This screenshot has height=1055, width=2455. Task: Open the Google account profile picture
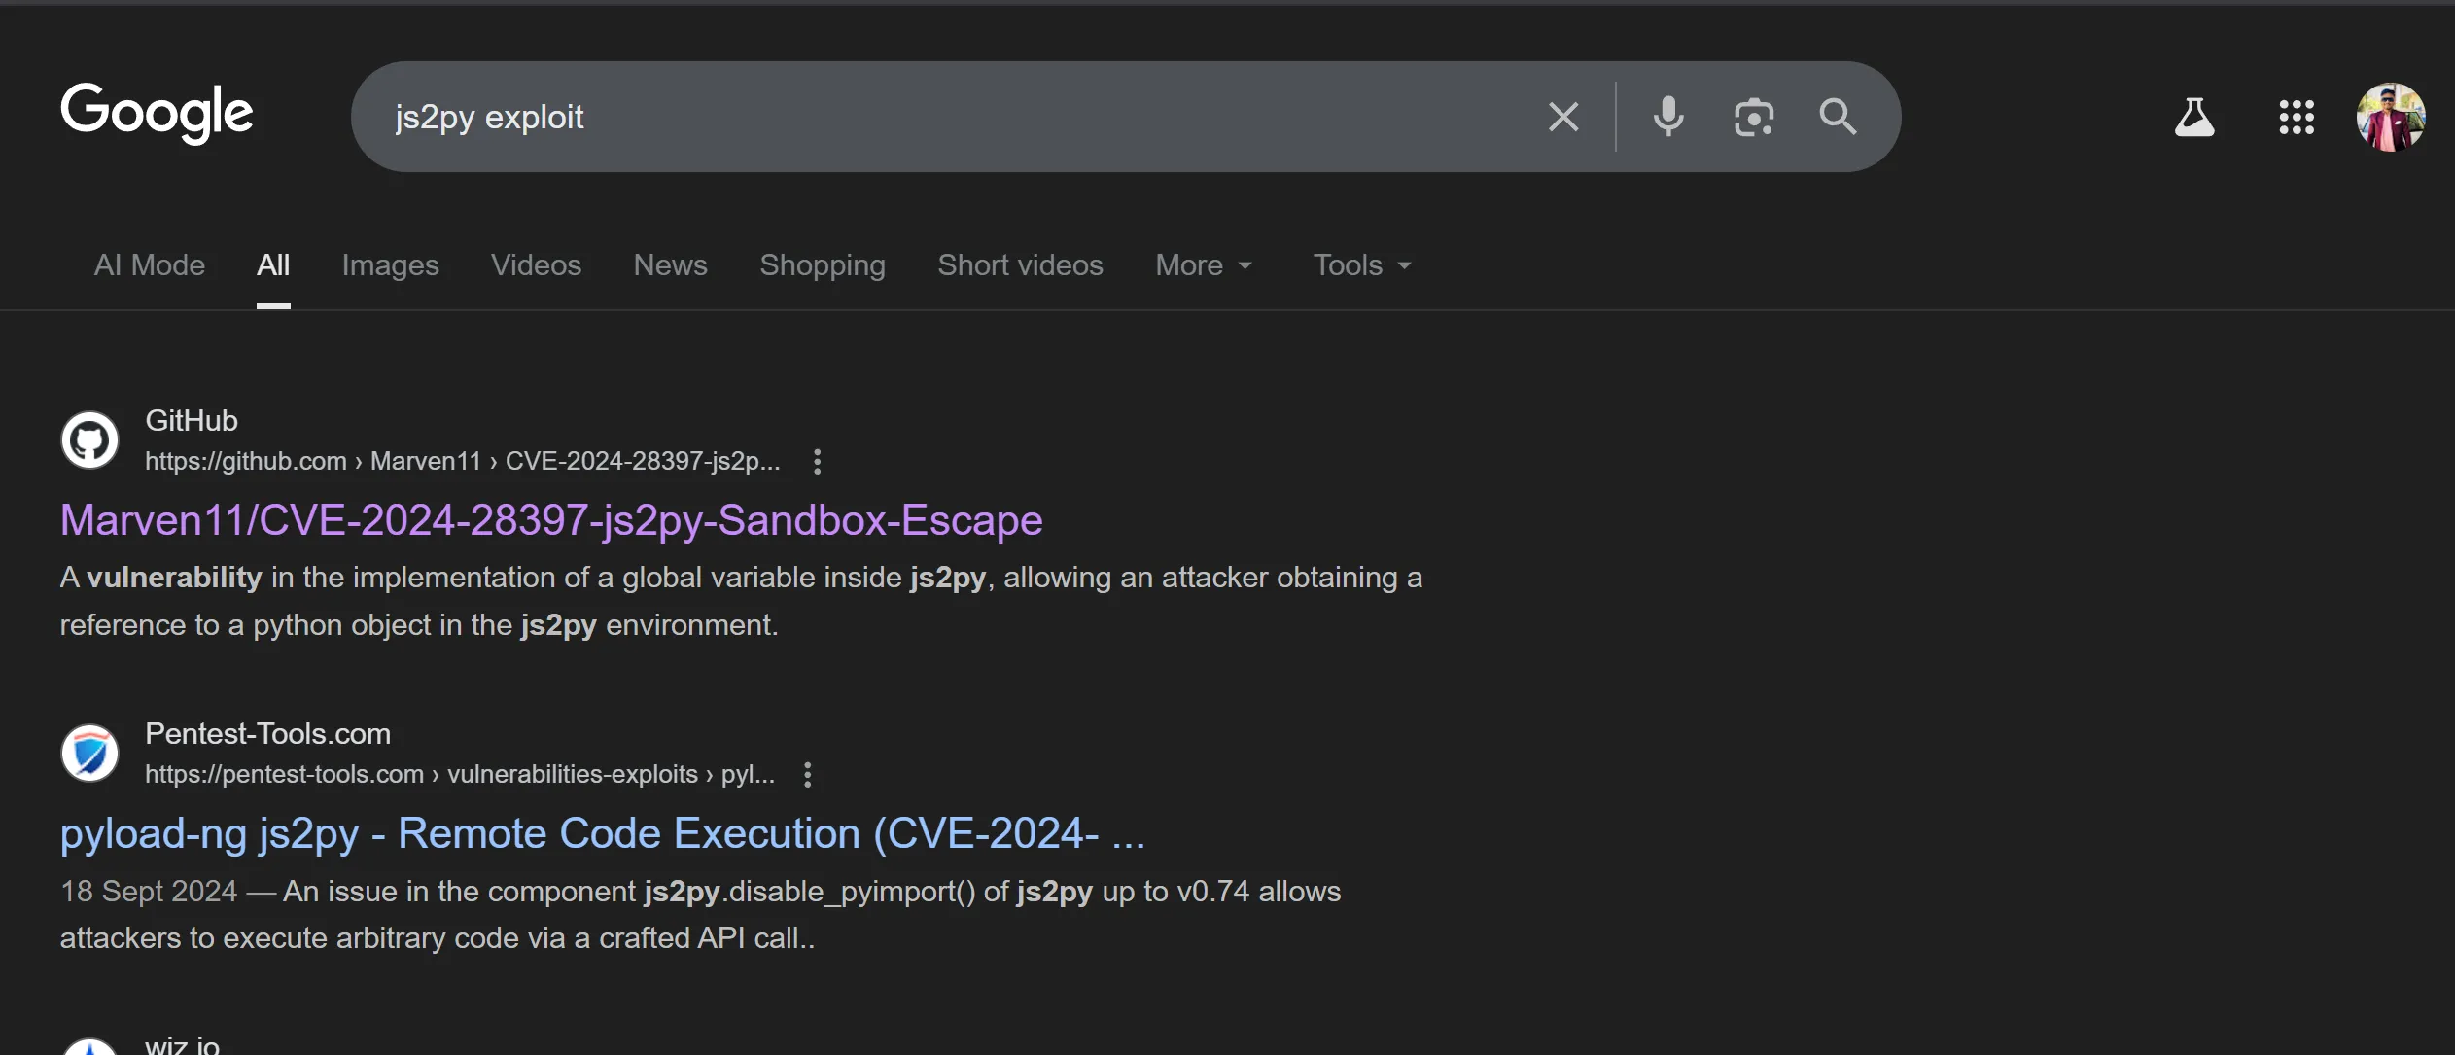pos(2390,117)
